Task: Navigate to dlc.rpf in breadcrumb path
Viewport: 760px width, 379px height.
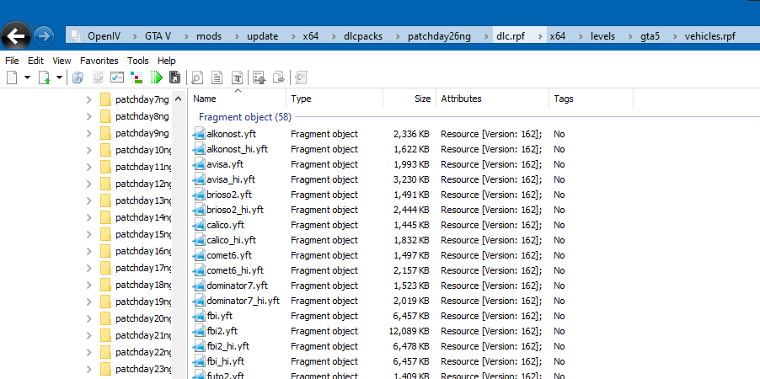Action: point(511,36)
